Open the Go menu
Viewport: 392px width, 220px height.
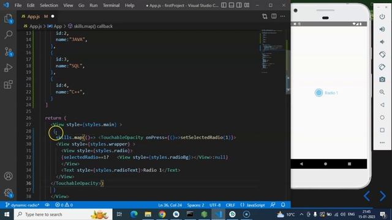[x=81, y=5]
